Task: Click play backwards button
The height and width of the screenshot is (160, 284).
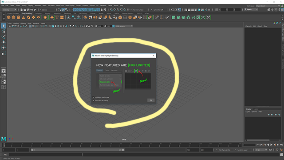Action: pyautogui.click(x=268, y=145)
